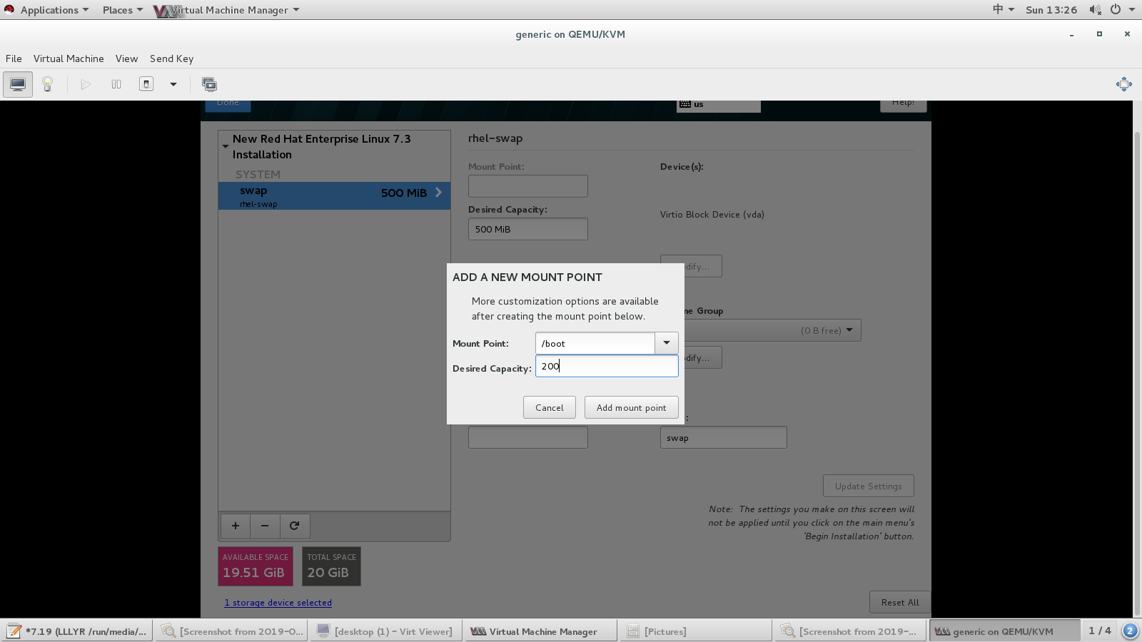Click the /boot mount point field
Image resolution: width=1142 pixels, height=642 pixels.
(x=595, y=343)
